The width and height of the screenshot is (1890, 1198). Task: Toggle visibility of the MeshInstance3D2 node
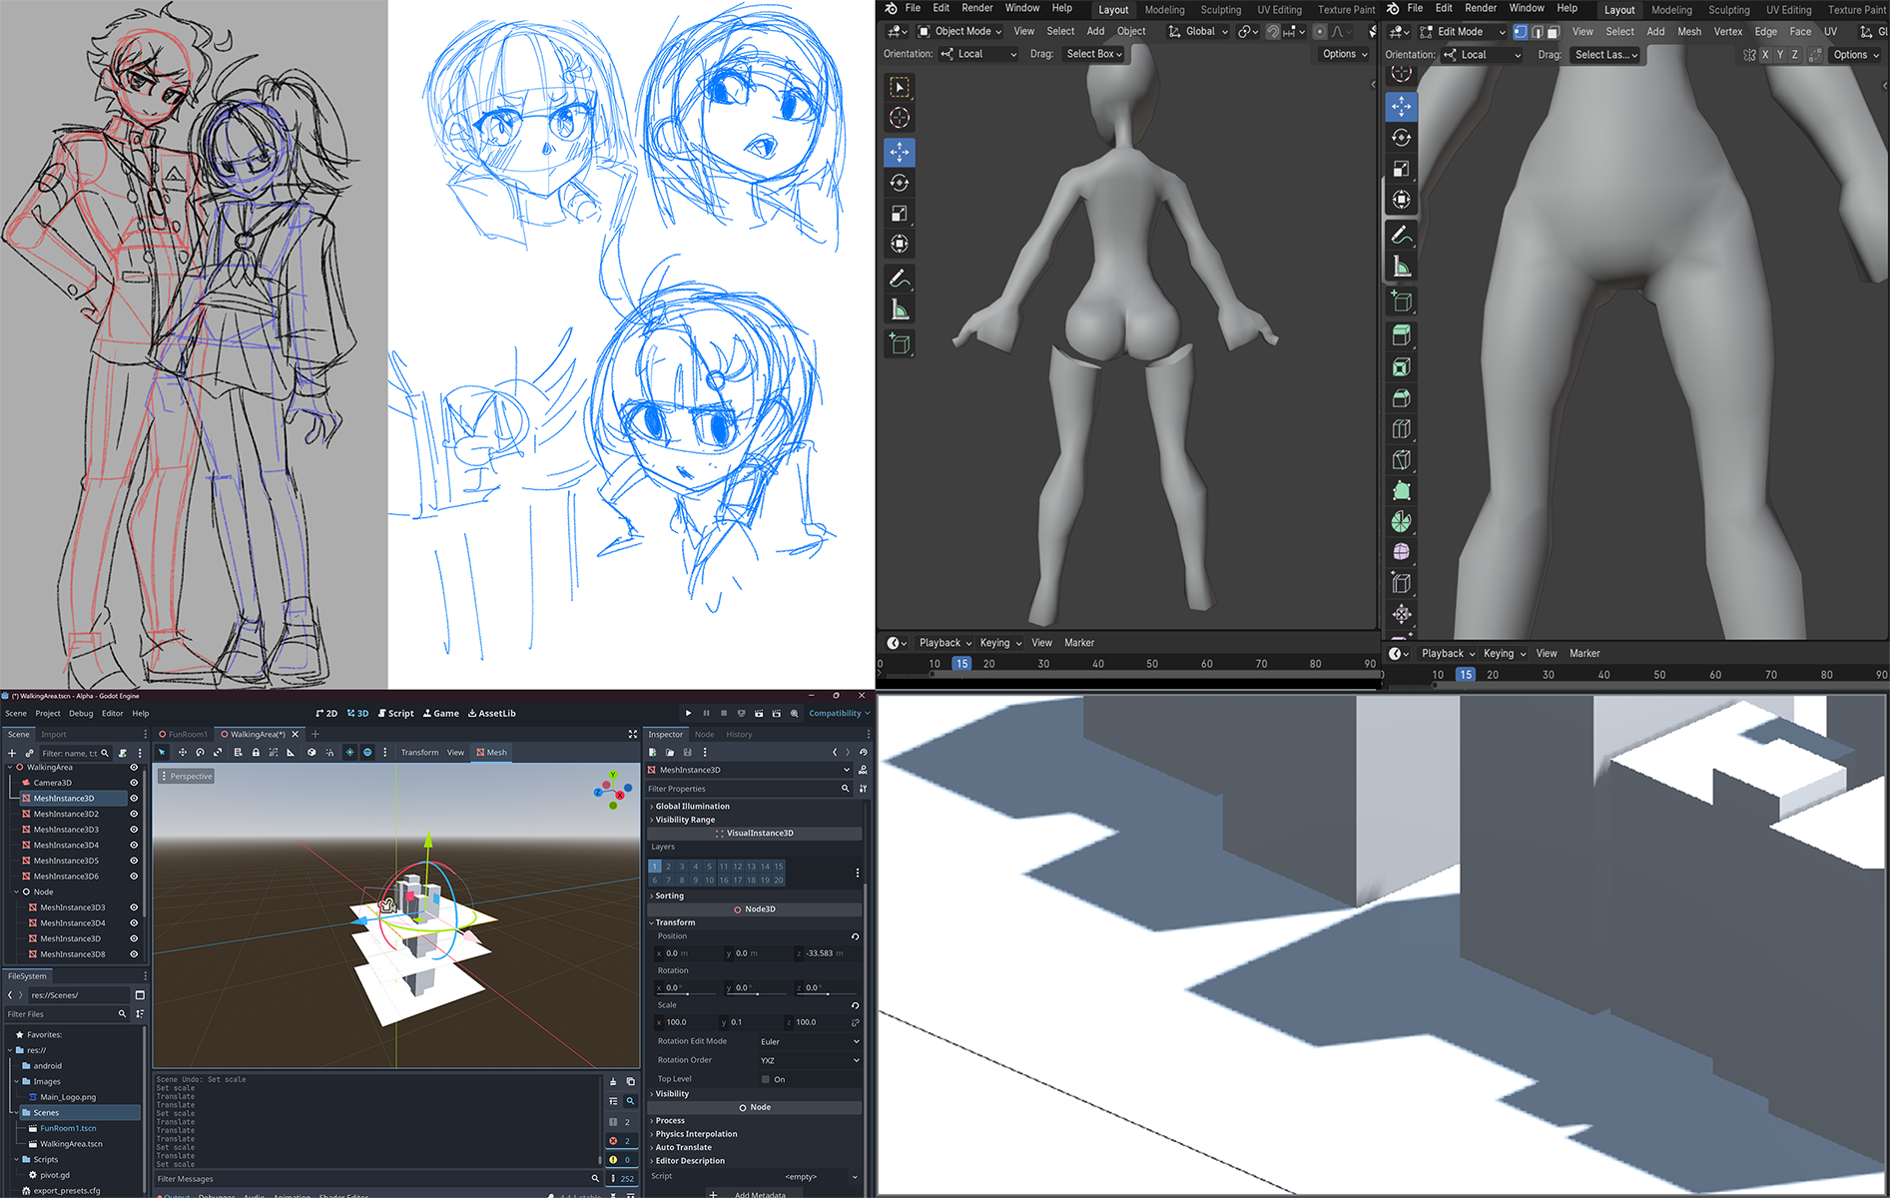(134, 814)
